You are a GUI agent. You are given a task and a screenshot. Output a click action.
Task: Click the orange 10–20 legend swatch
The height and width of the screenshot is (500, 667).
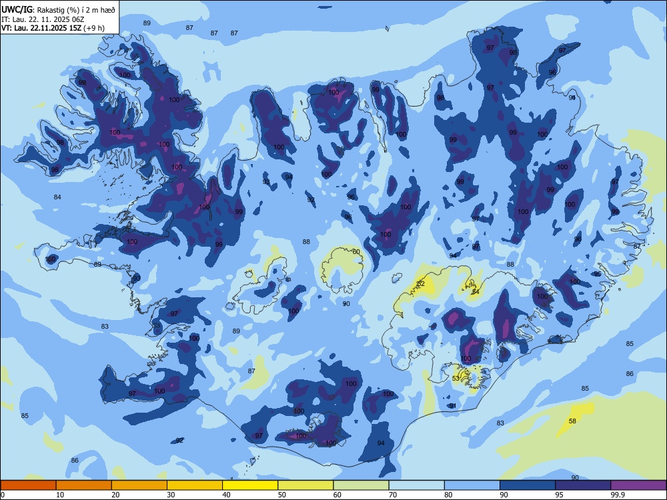coord(84,485)
